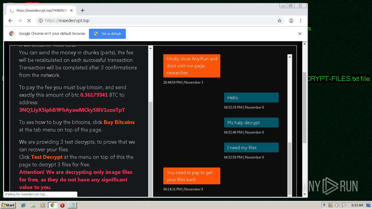372x209 pixels.
Task: Click the 'Pls halp decrypt' message bubble
Action: click(251, 122)
